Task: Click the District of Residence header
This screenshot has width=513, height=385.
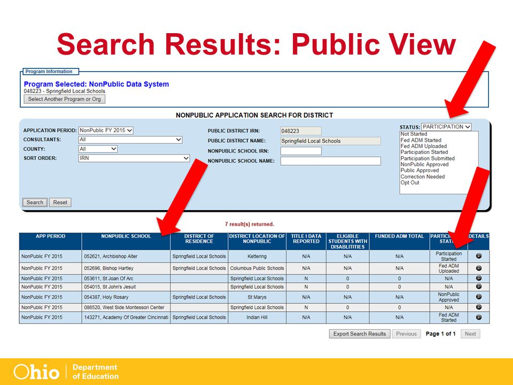Action: [x=199, y=241]
